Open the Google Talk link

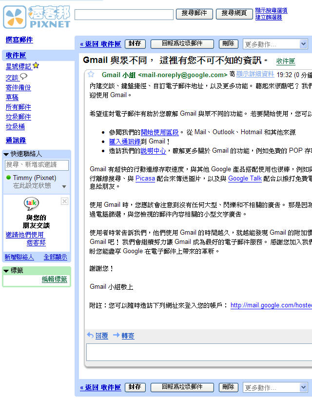click(245, 179)
